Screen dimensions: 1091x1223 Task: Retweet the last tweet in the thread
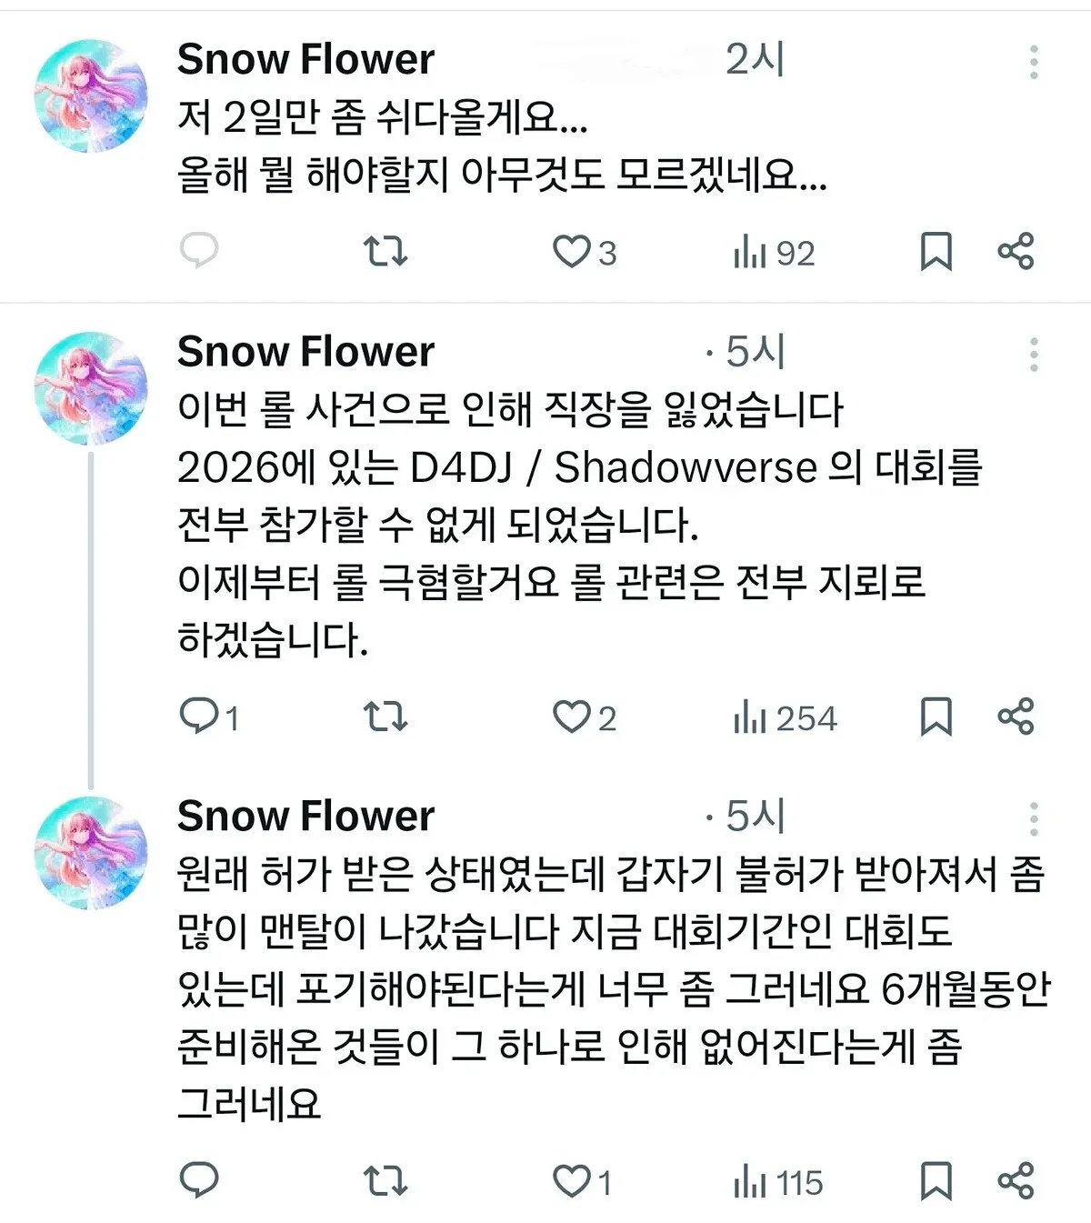point(386,1180)
